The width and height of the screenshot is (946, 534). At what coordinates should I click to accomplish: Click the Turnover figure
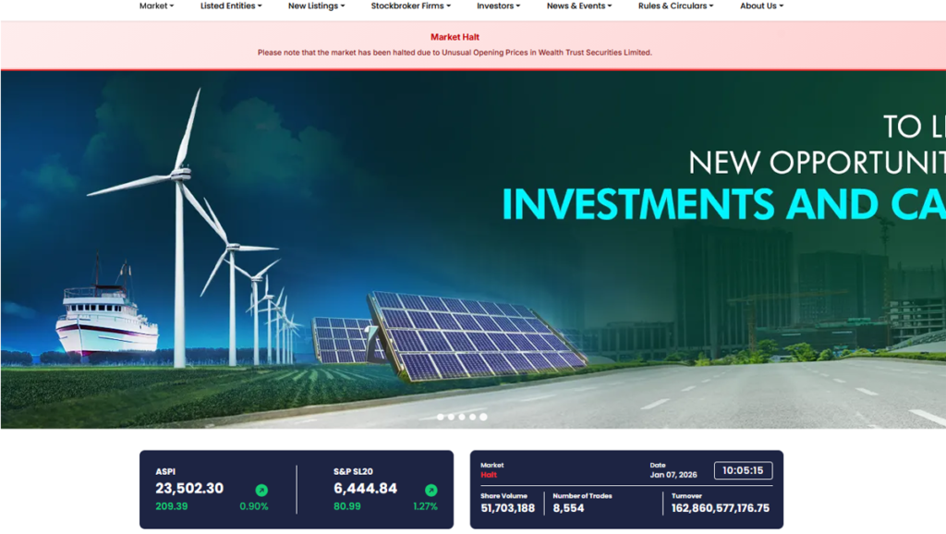[721, 508]
